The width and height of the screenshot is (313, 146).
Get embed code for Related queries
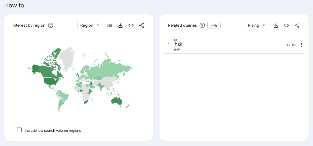pyautogui.click(x=286, y=26)
